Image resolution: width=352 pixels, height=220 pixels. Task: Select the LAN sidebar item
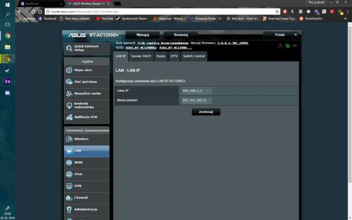(86, 151)
